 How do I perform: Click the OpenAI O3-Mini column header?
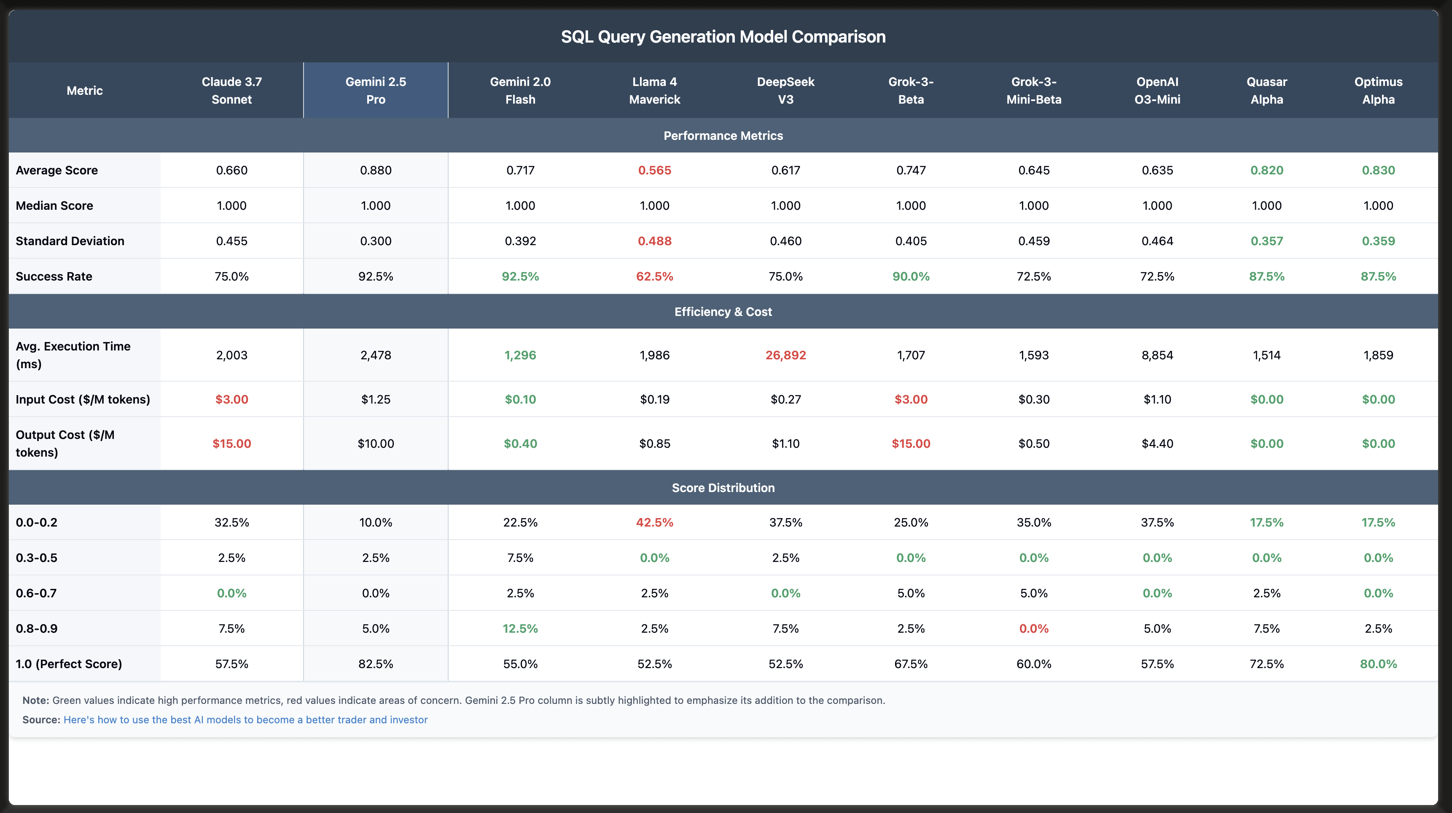[1157, 90]
